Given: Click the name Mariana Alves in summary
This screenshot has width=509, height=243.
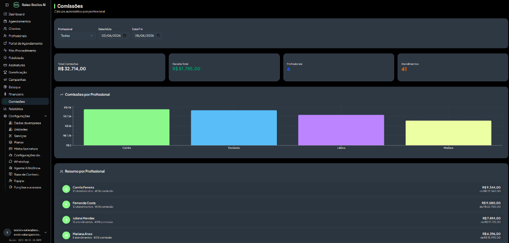Looking at the screenshot, I should [x=83, y=234].
